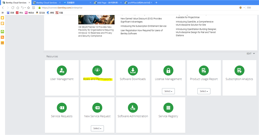Open V8i SELECTseries 10 article link
Viewport: 259px width, 135px height.
(x=96, y=31)
